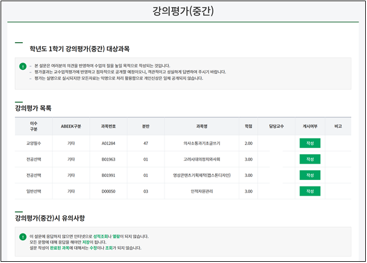Click the exclamation icon in bottom caution box
Viewport: 367px width, 263px height.
[22, 237]
